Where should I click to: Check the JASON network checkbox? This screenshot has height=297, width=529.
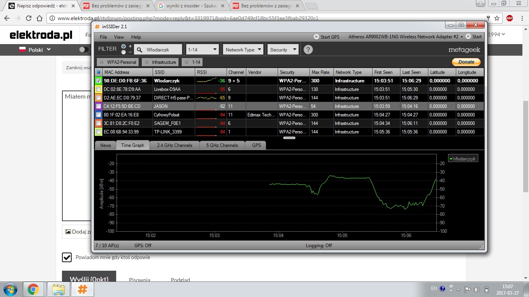(x=98, y=106)
